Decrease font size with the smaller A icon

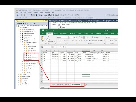76,37
